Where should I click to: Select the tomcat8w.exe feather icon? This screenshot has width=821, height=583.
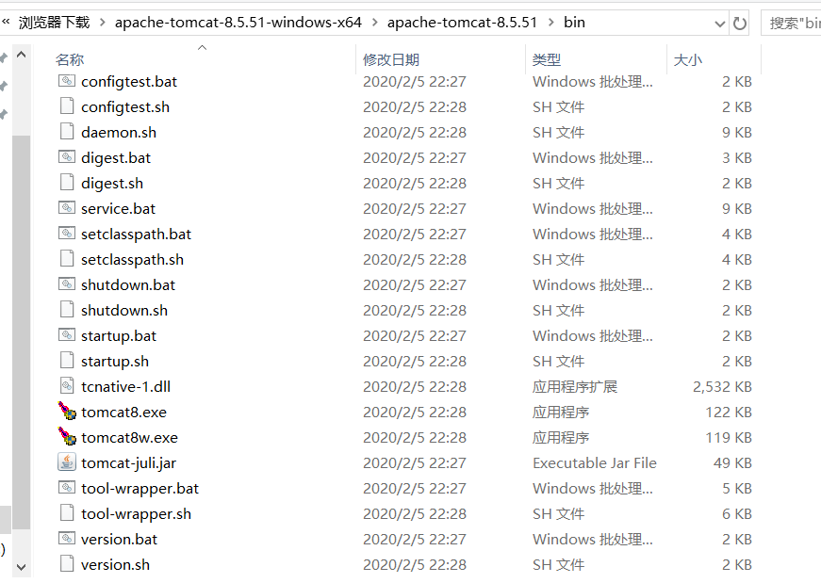click(67, 437)
